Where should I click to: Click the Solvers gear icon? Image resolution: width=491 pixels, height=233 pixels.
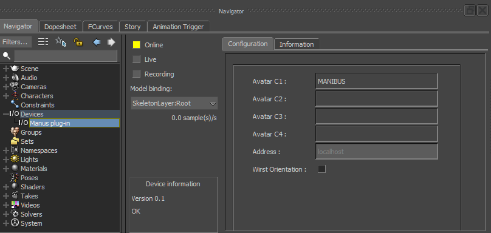pos(15,214)
